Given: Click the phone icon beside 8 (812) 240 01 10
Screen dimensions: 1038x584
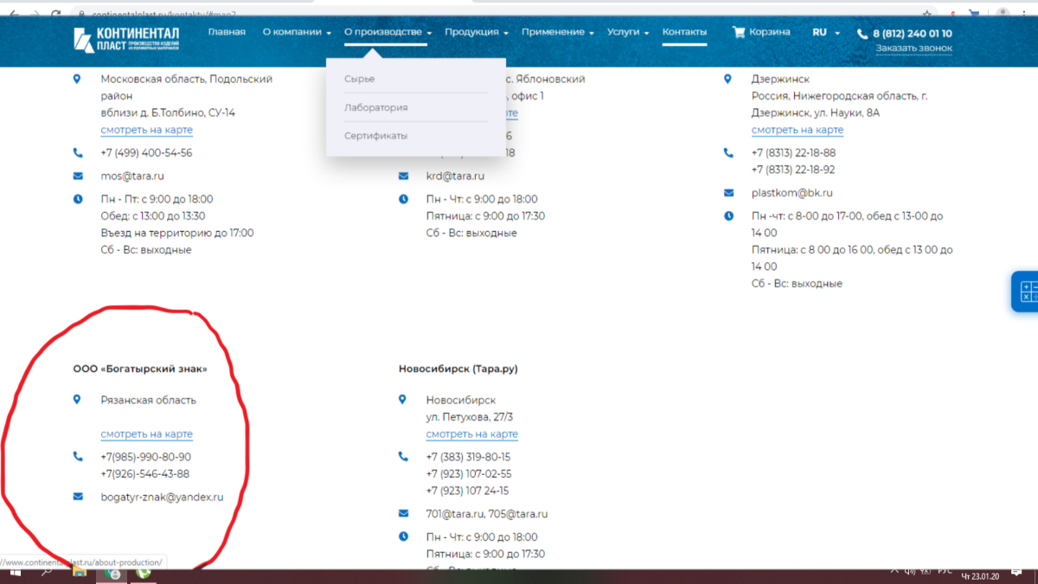Looking at the screenshot, I should [862, 34].
